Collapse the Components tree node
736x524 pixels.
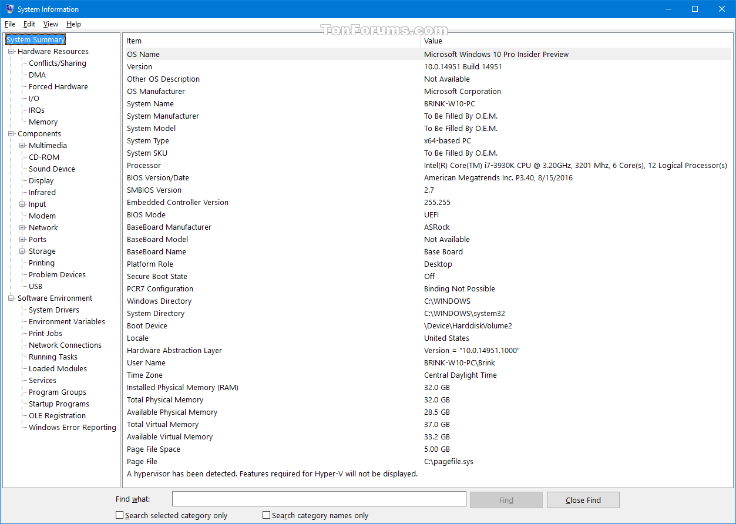pyautogui.click(x=11, y=133)
